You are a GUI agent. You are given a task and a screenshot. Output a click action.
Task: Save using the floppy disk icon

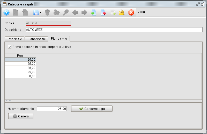[36, 12]
